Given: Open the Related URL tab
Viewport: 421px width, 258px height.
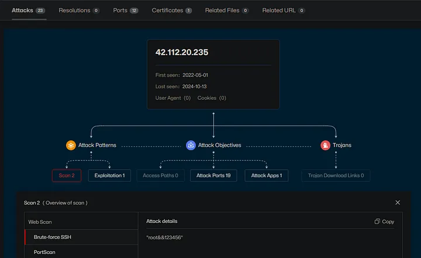Looking at the screenshot, I should click(284, 11).
